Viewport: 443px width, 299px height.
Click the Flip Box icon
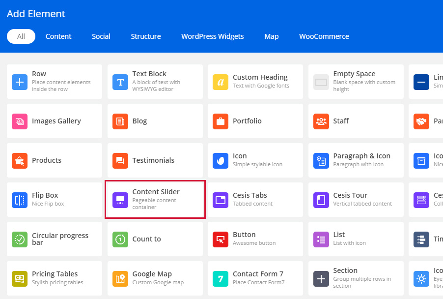click(x=20, y=200)
